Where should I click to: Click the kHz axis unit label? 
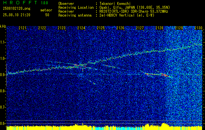[3, 26]
